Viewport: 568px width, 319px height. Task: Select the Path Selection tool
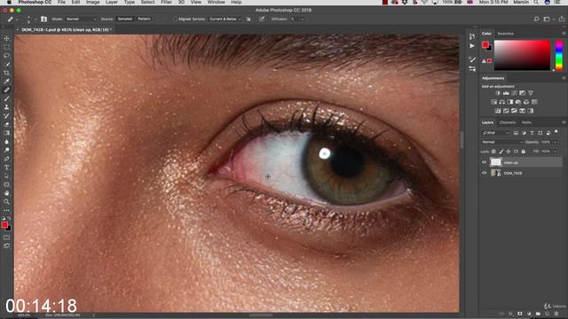pos(6,176)
